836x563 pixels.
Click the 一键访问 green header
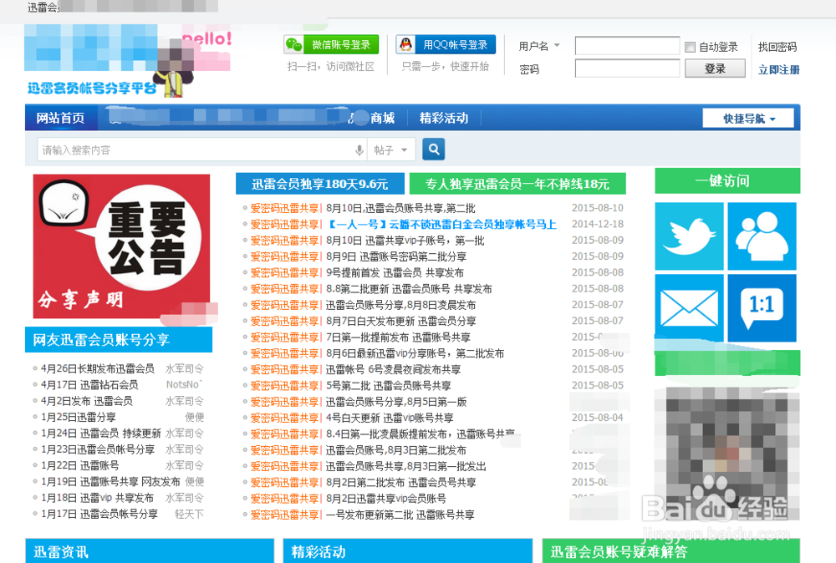tap(727, 181)
